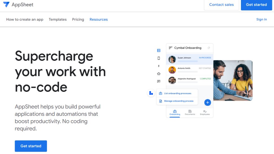The height and width of the screenshot is (154, 274).
Task: Click the NOT STARTED status label
Action: tap(205, 68)
